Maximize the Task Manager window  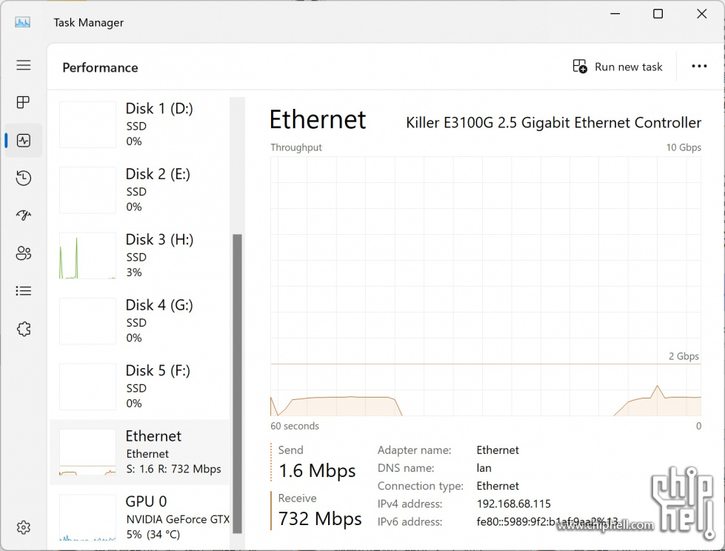click(x=658, y=14)
